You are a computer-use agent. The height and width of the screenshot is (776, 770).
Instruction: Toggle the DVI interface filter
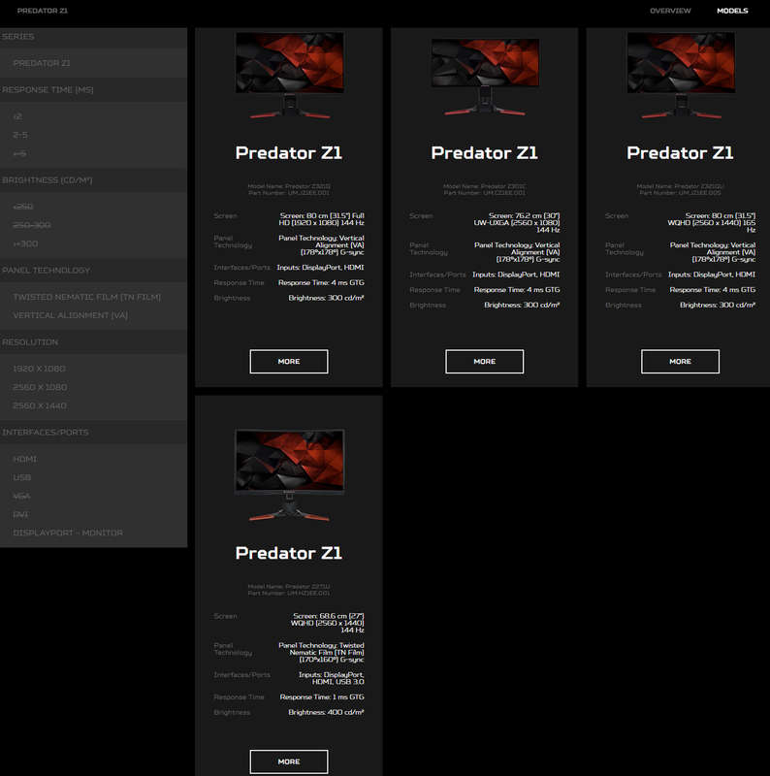20,515
